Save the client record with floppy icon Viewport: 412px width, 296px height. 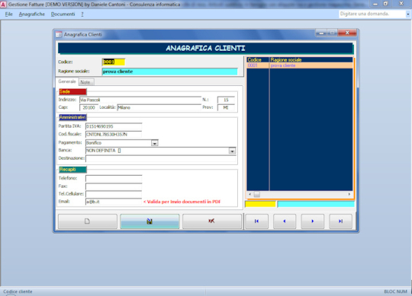(x=150, y=221)
